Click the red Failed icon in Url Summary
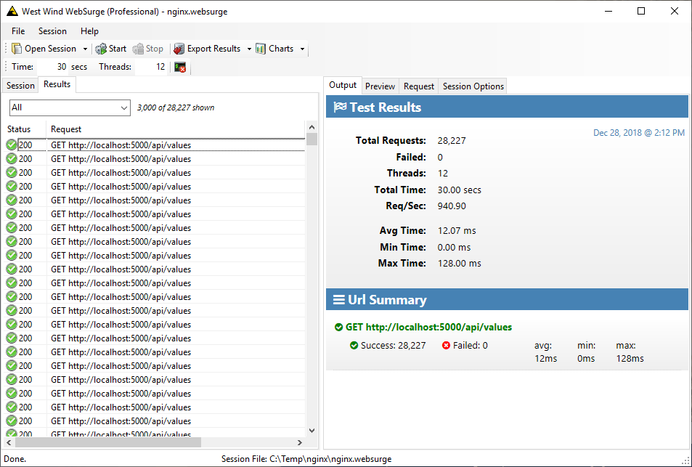The width and height of the screenshot is (692, 467). (x=446, y=346)
